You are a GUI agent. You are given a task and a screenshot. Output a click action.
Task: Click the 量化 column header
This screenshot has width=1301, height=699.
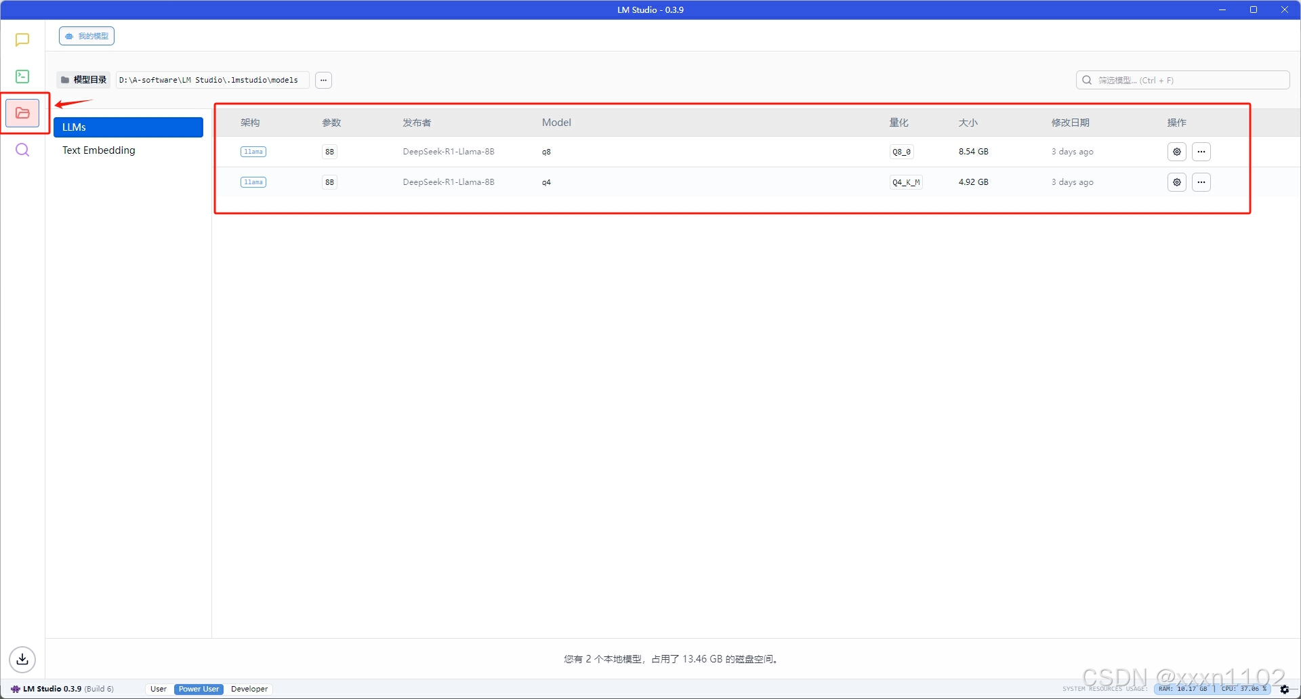tap(899, 123)
